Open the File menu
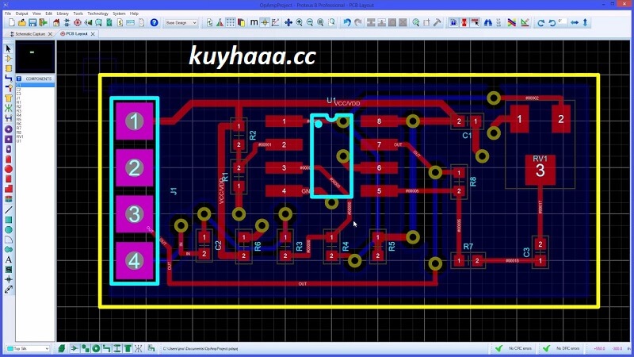 point(8,13)
